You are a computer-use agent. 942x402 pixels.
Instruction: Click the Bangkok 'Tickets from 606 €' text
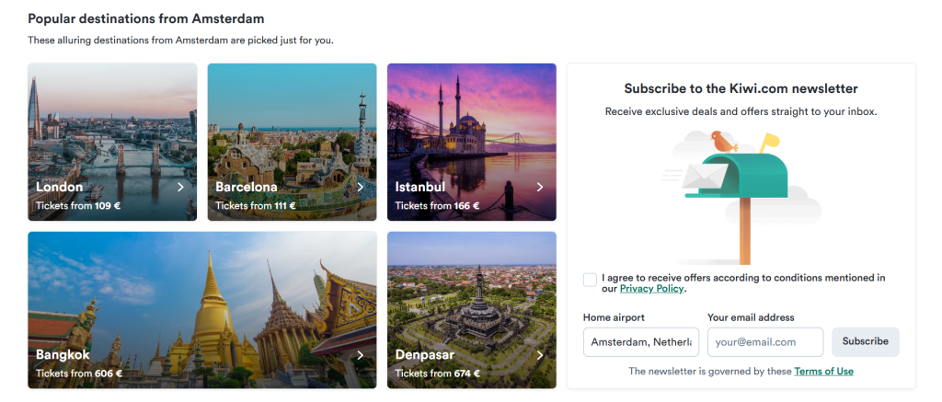(x=79, y=374)
